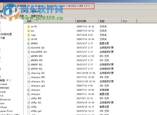Click date 2016/5/19 14:30 of eSf6p.dll
The height and width of the screenshot is (115, 157).
pyautogui.click(x=85, y=102)
